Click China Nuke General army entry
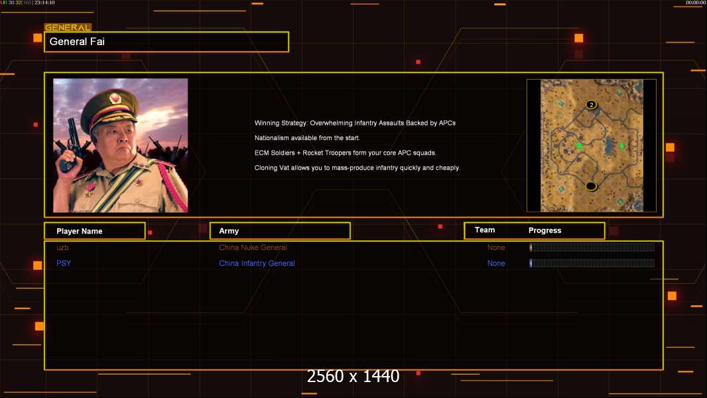 253,247
